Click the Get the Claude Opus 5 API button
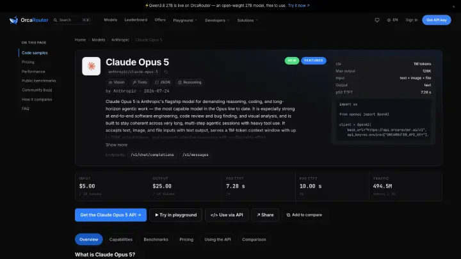This screenshot has height=259, width=461. [x=111, y=215]
